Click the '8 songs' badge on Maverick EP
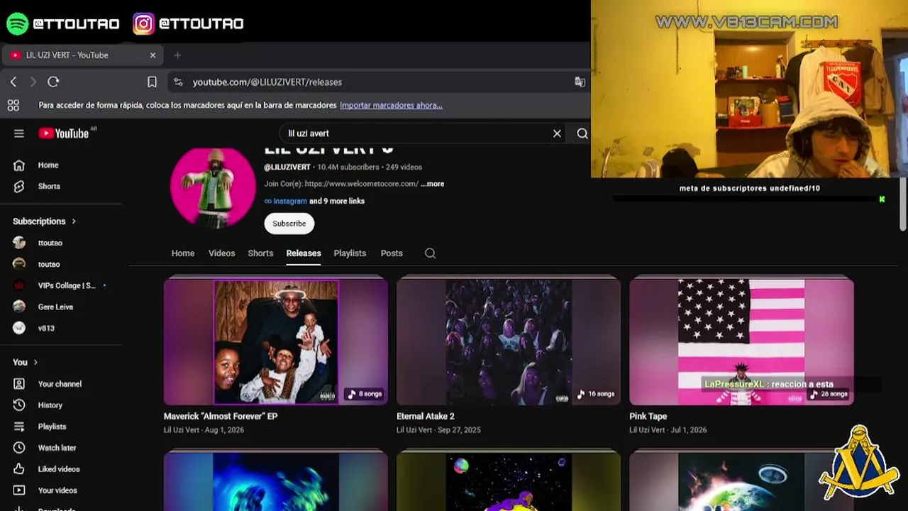This screenshot has width=908, height=511. coord(365,394)
